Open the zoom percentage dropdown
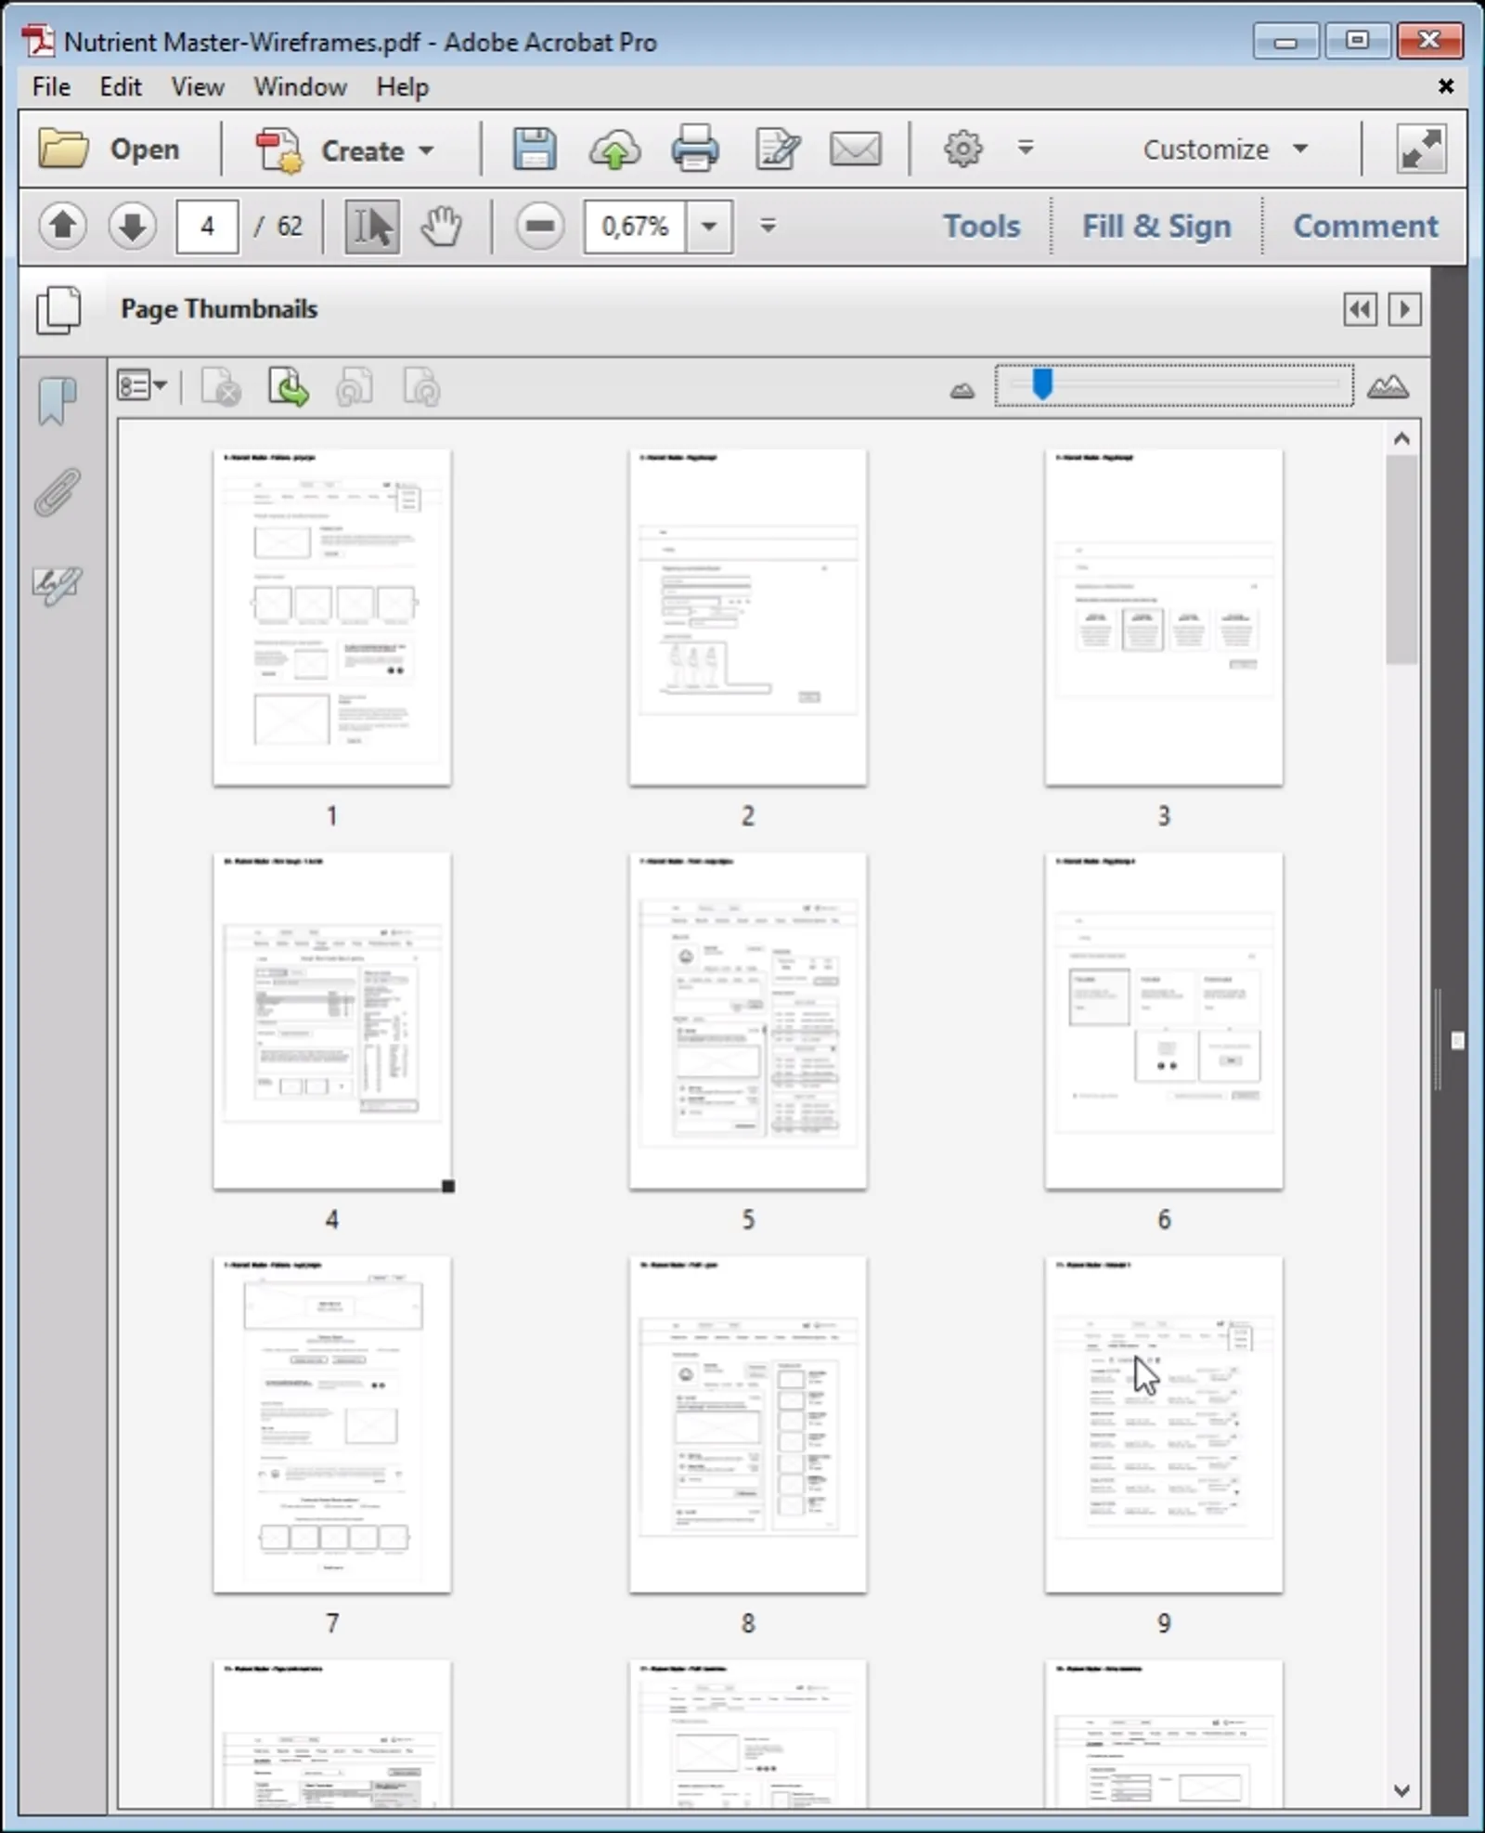This screenshot has width=1485, height=1833. tap(709, 227)
